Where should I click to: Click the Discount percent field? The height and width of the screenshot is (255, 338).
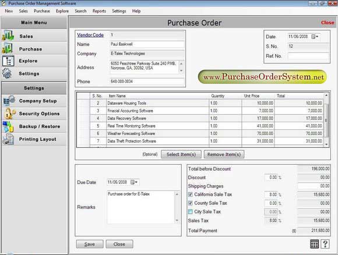(271, 177)
